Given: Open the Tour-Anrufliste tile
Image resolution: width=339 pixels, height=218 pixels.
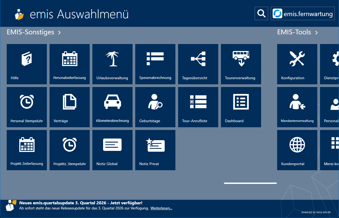Looking at the screenshot, I should [x=198, y=107].
